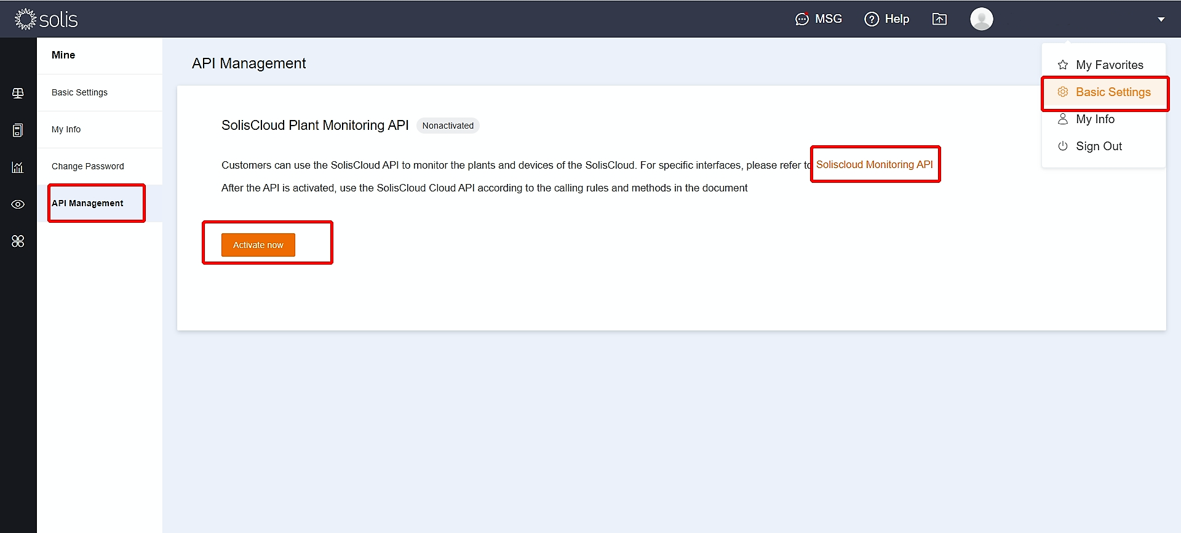
Task: Click the My Info person icon
Action: point(1062,119)
